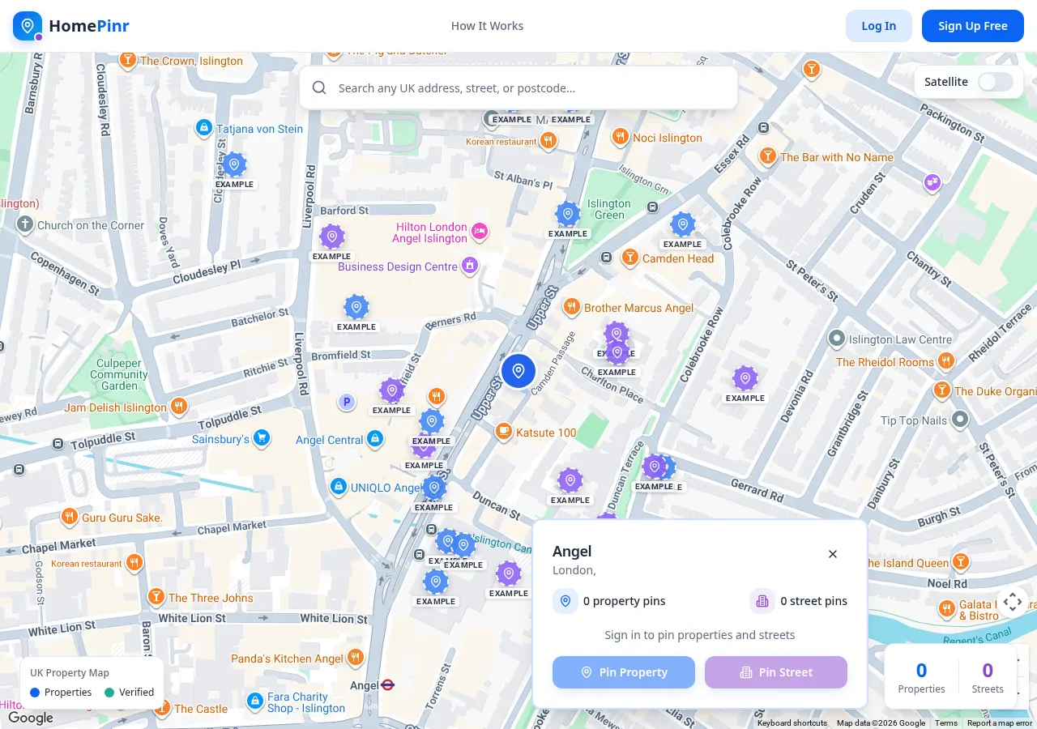Open Google Maps Terms link

tap(946, 723)
